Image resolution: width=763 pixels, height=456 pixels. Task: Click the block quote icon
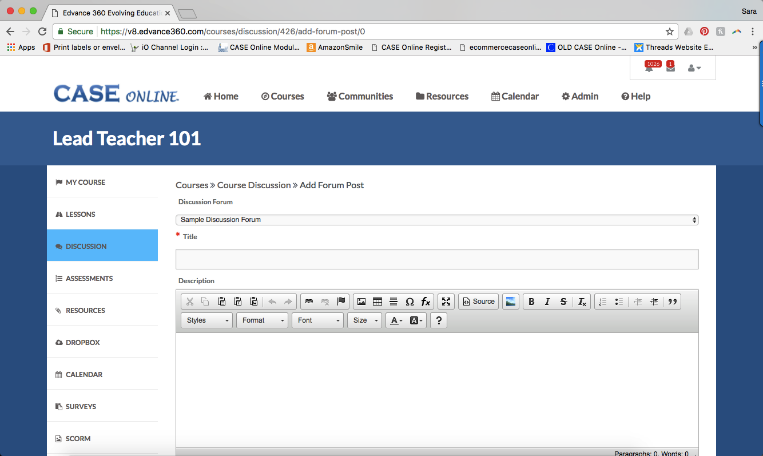click(673, 302)
